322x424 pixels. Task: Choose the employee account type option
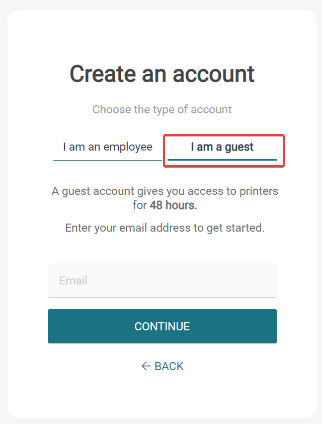[108, 147]
